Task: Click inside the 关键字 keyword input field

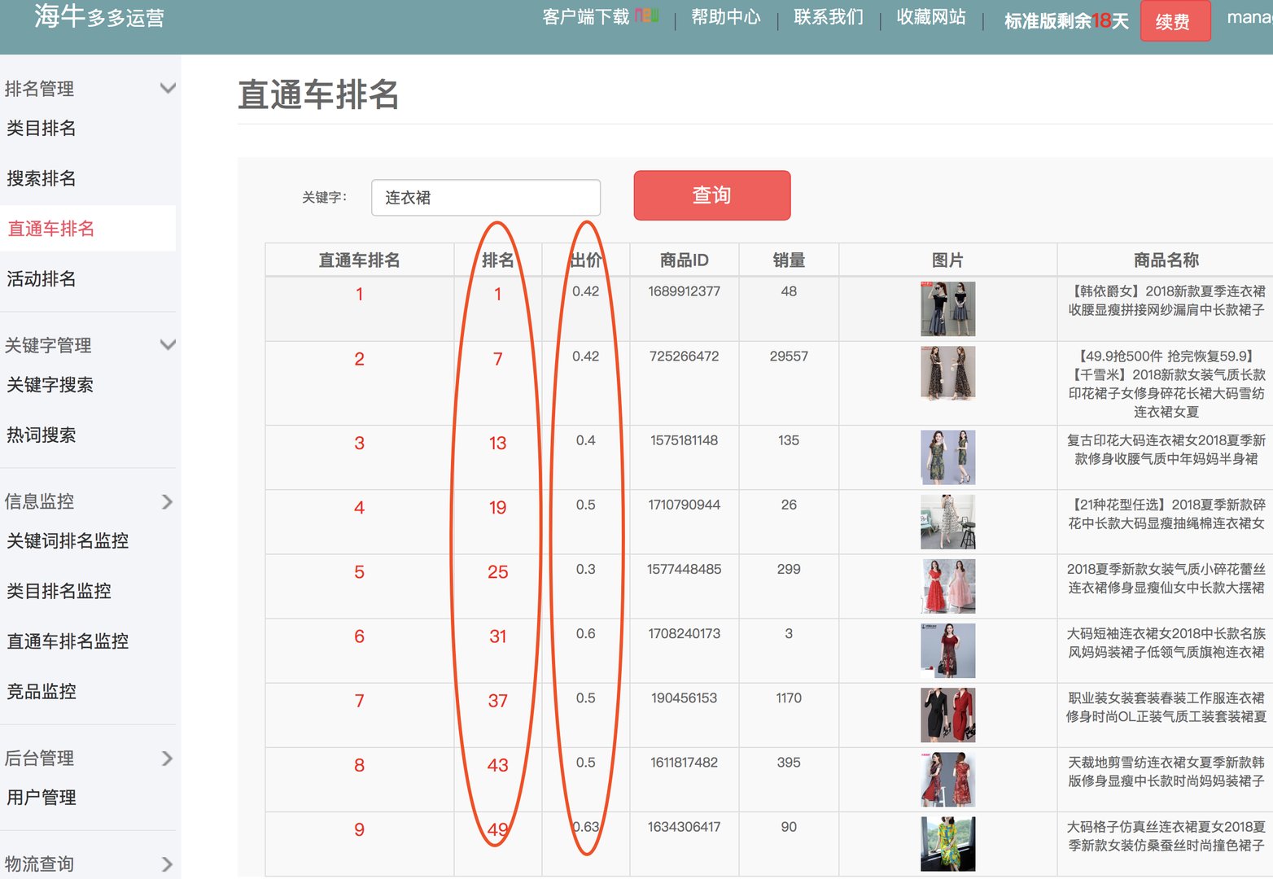Action: point(486,197)
